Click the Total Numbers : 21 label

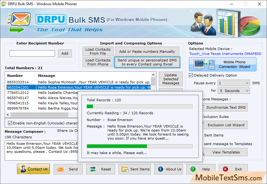click(23, 68)
